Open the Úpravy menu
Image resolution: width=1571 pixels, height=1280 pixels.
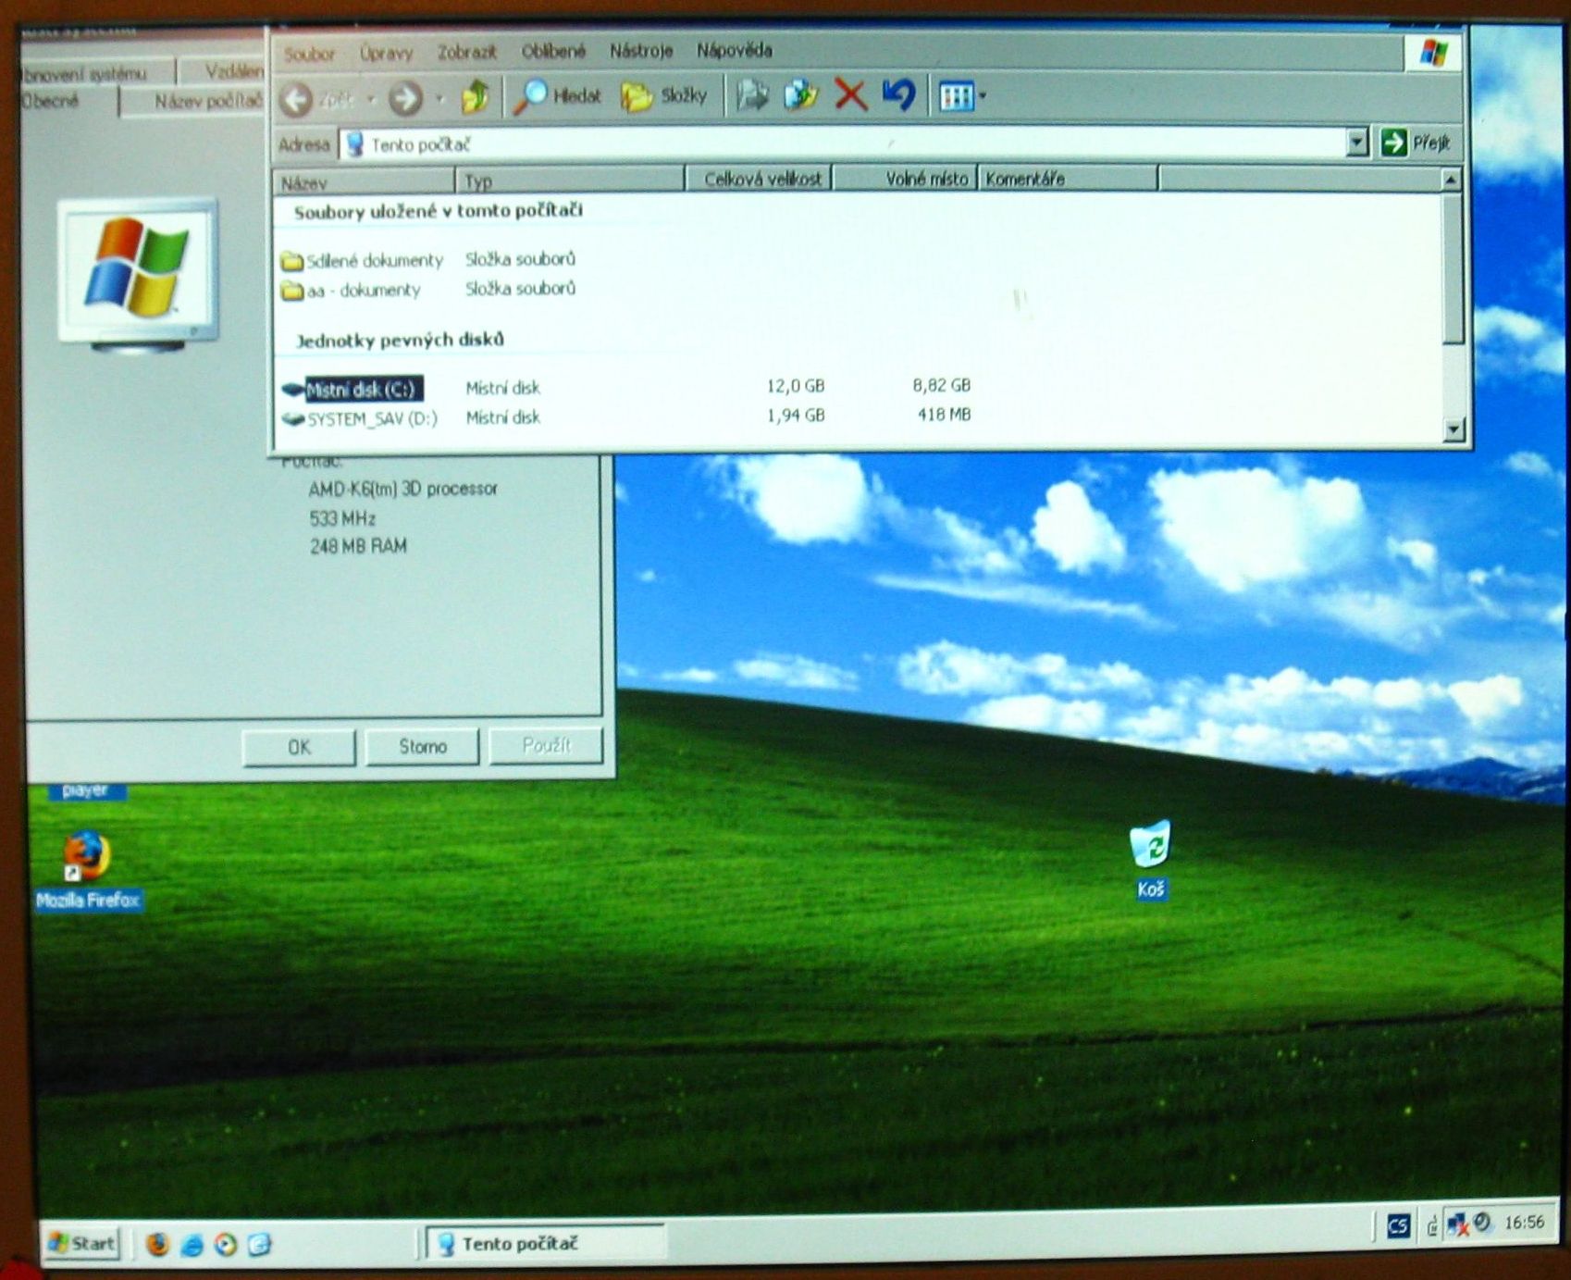point(386,53)
